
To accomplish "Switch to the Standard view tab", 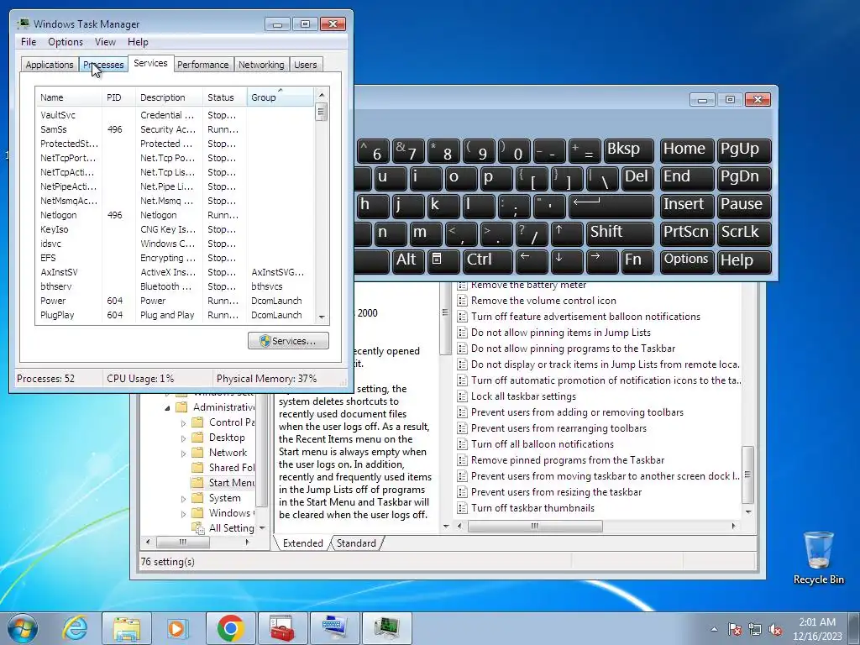I will click(356, 543).
